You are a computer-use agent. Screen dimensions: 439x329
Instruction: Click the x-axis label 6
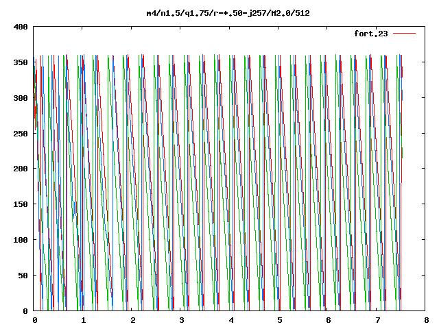pos(329,320)
